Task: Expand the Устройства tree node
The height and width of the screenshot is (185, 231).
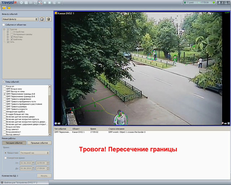Action: pyautogui.click(x=8, y=32)
